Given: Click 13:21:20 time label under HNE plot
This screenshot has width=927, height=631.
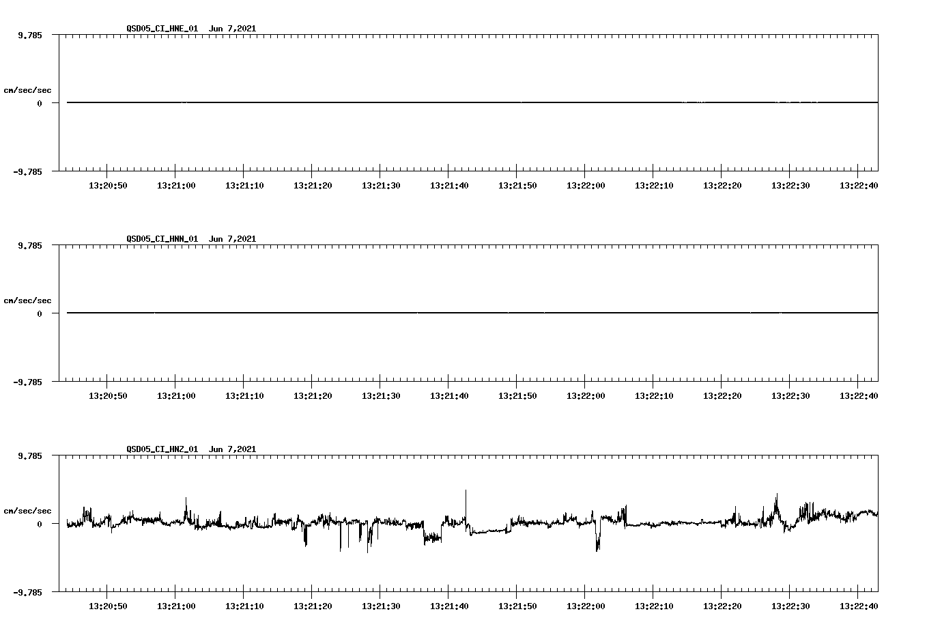Looking at the screenshot, I should [313, 186].
